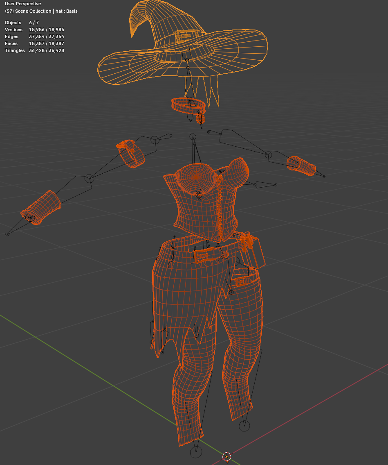The height and width of the screenshot is (465, 388).
Task: Select the belt buckle on the skirt waist
Action: (x=204, y=256)
